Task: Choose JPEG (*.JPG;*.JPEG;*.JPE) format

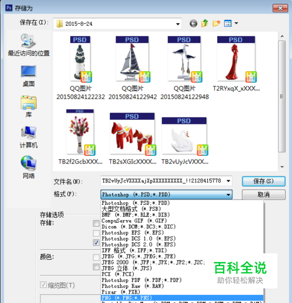Action: pos(182,256)
